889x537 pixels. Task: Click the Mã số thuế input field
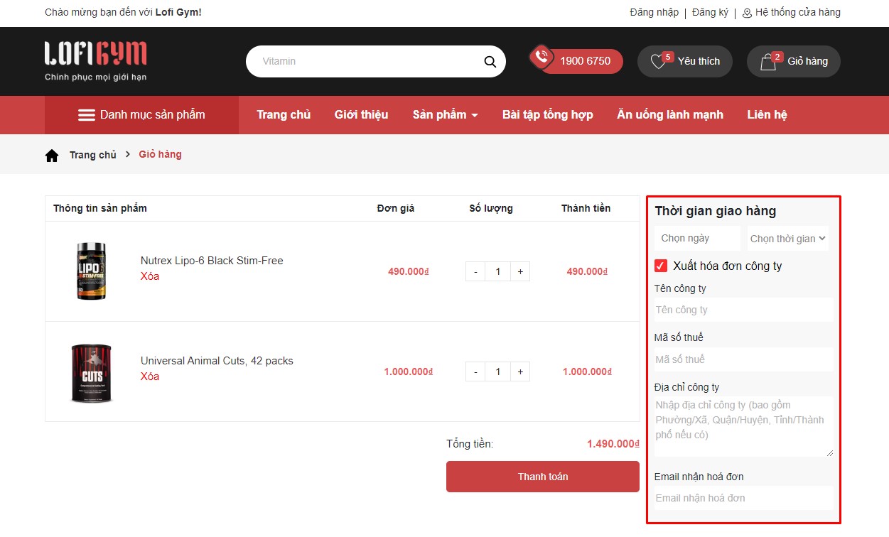(x=744, y=359)
